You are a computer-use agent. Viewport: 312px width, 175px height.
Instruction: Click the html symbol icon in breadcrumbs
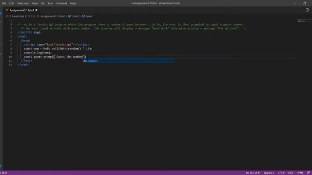pos(70,16)
